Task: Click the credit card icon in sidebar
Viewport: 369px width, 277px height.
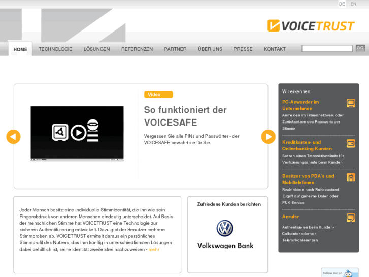Action: click(x=351, y=143)
